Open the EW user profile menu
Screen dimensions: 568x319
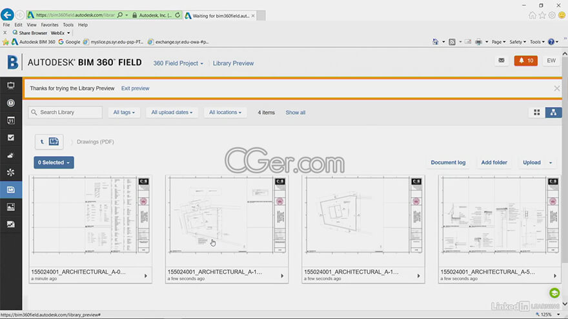click(551, 61)
